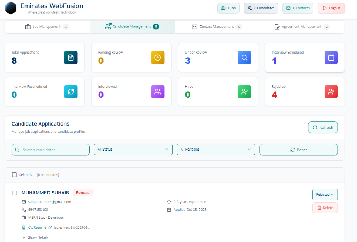The width and height of the screenshot is (357, 242).
Task: Open the CV/Resume link
Action: point(37,228)
